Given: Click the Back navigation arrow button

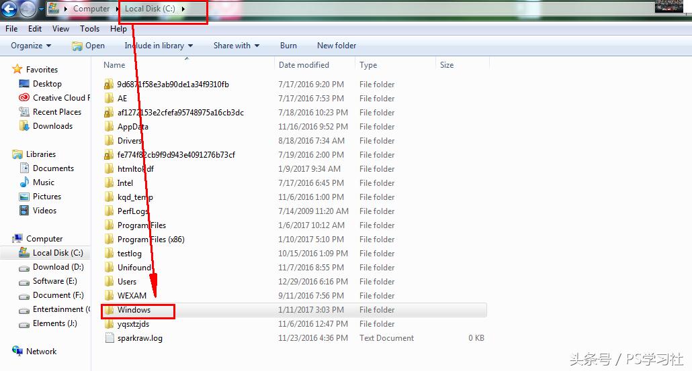Looking at the screenshot, I should pos(9,8).
